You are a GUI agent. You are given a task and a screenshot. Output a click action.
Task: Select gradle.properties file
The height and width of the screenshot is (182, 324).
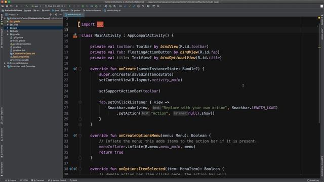[x=20, y=44]
